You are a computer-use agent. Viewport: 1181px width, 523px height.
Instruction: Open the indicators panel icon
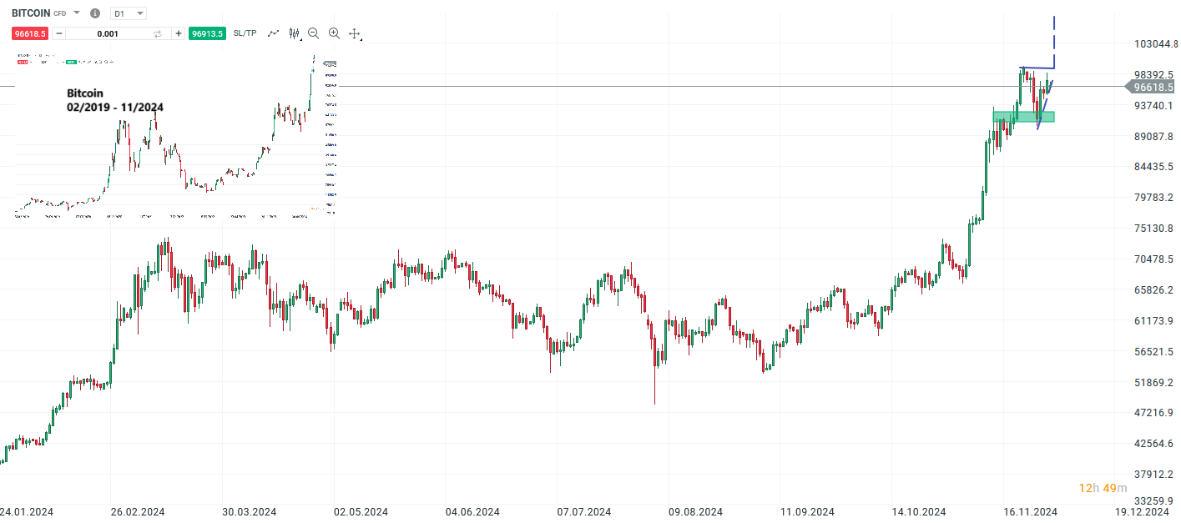[x=294, y=33]
